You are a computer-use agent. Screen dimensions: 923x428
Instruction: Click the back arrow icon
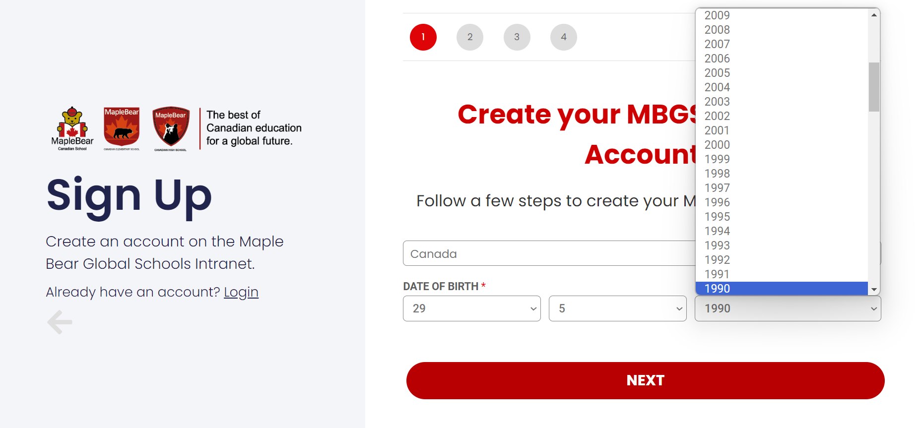click(x=60, y=322)
